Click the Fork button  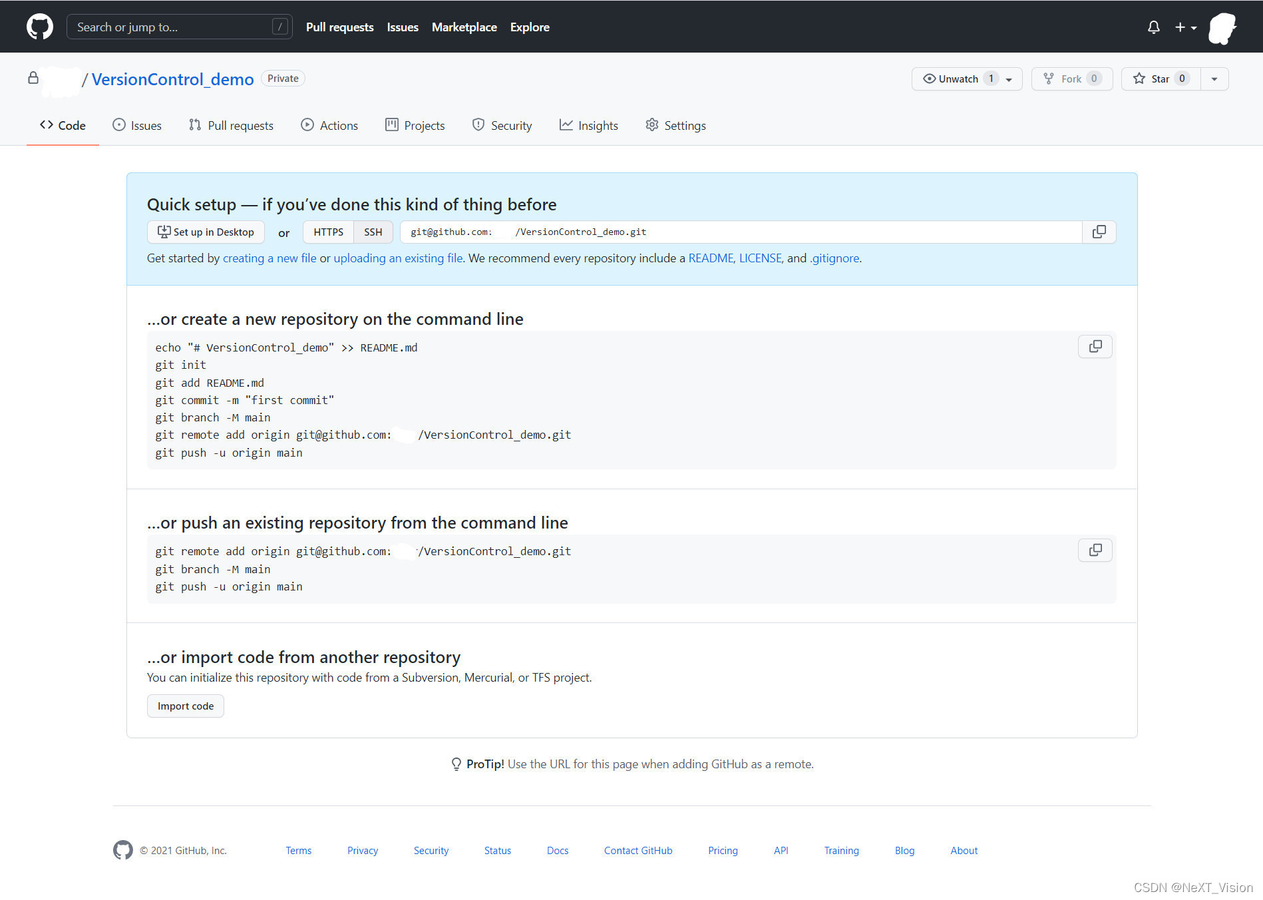click(1071, 79)
